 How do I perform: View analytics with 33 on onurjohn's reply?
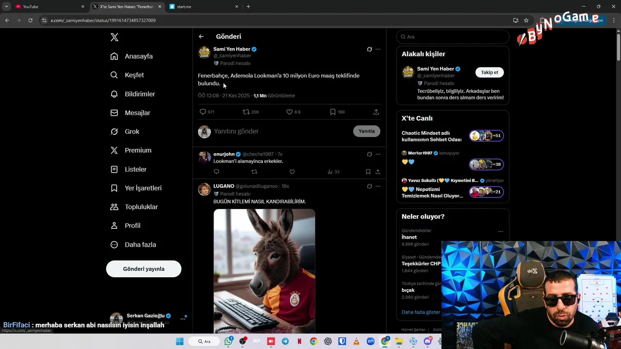(333, 172)
